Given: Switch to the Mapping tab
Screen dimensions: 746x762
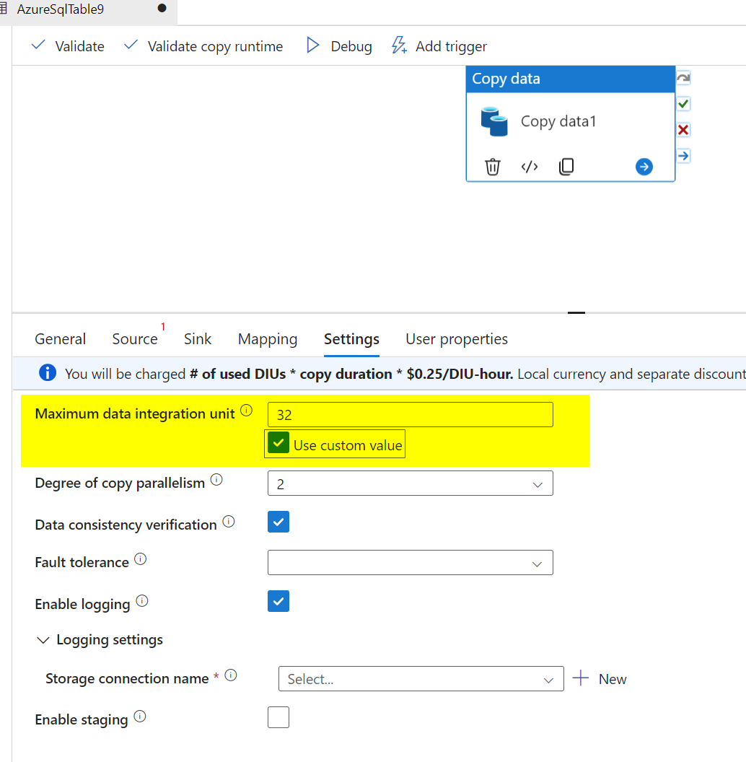Looking at the screenshot, I should coord(267,338).
